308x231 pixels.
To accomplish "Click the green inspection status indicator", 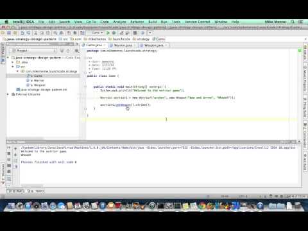I will click(x=300, y=51).
